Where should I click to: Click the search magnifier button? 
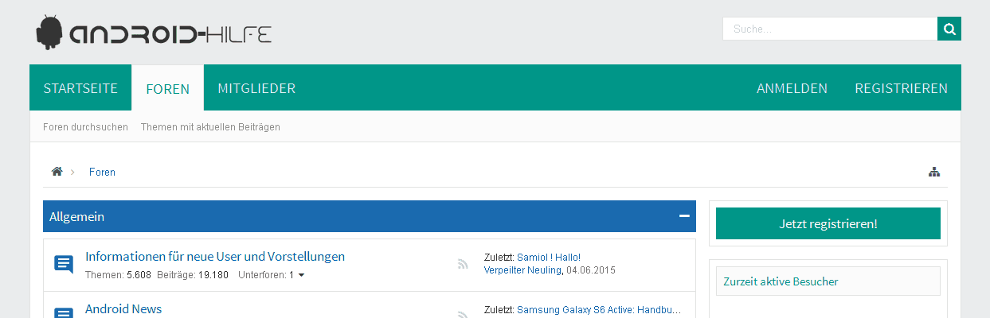point(949,29)
